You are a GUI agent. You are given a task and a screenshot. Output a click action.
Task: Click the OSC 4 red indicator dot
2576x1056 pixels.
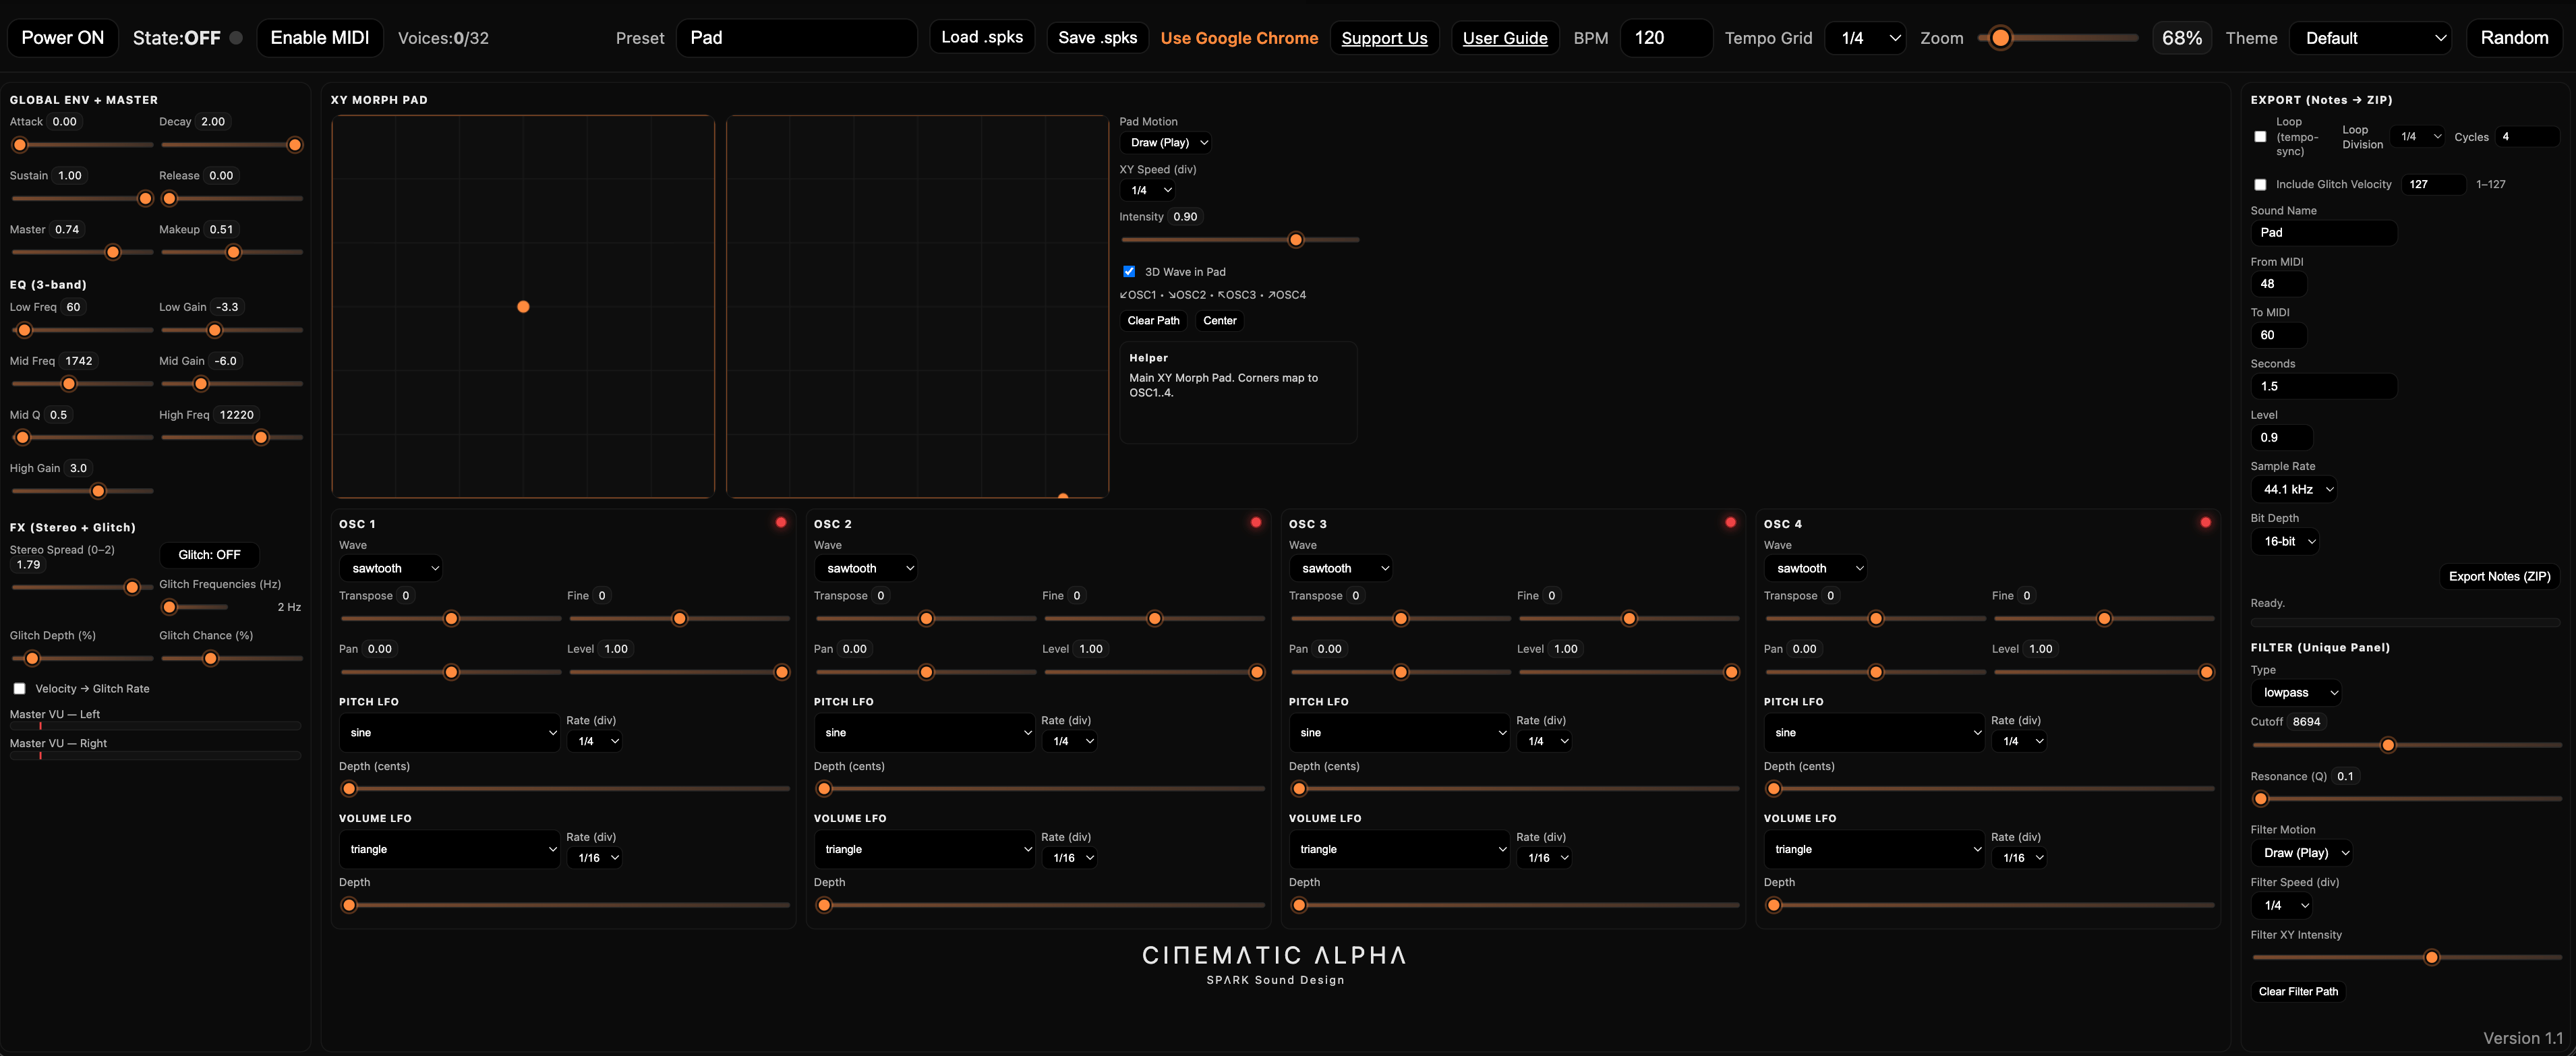point(2205,522)
